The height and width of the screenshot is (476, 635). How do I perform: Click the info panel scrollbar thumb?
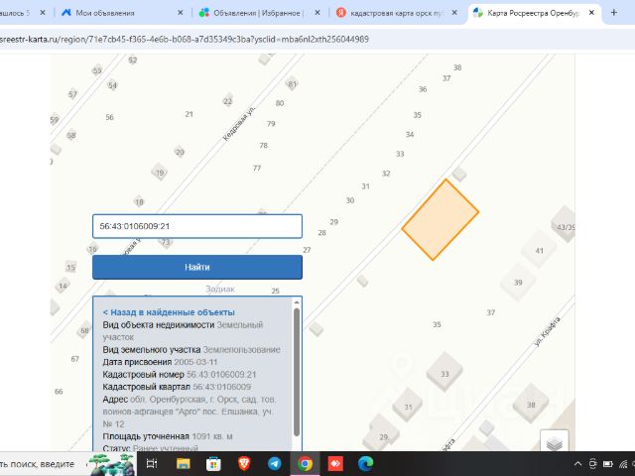(x=297, y=373)
